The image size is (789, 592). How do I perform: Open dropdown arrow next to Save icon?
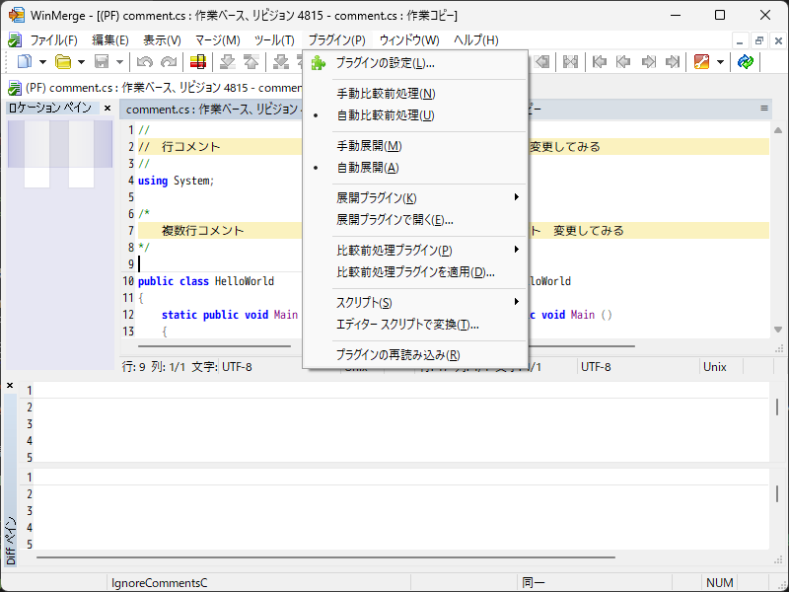pos(119,62)
